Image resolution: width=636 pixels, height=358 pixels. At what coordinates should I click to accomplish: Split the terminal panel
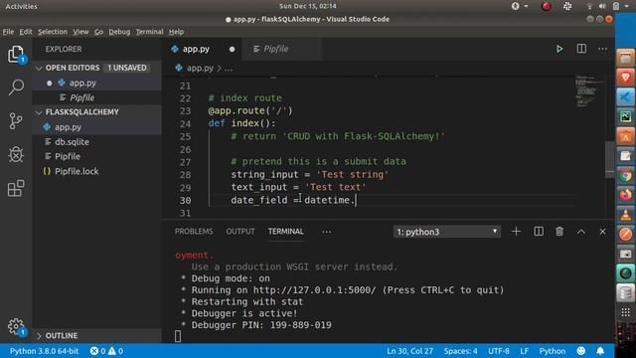pyautogui.click(x=539, y=232)
